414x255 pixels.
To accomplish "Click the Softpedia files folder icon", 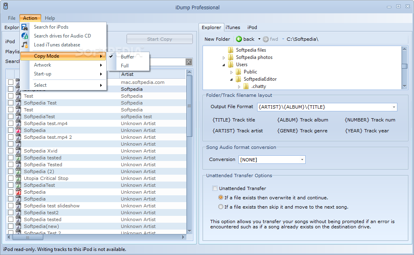I will coord(231,50).
